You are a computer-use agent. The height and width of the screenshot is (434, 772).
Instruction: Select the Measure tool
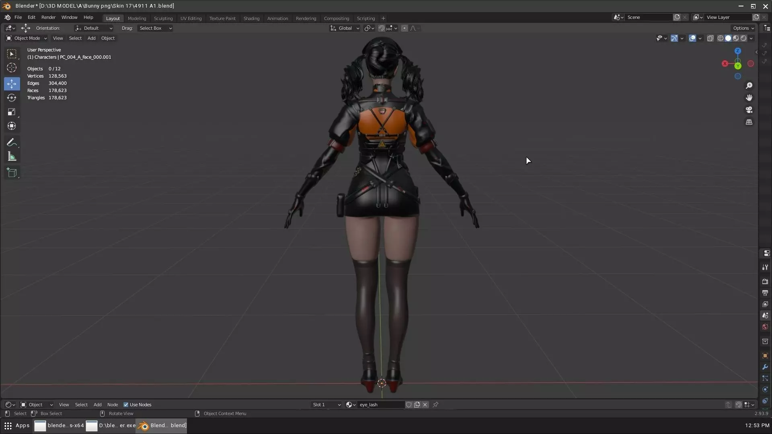point(12,157)
